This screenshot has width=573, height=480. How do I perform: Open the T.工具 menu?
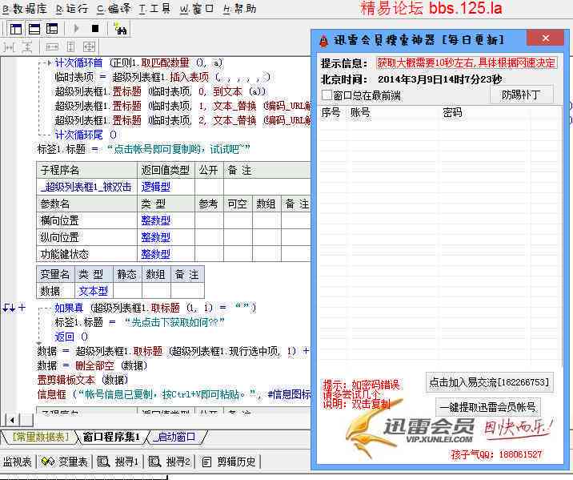click(154, 9)
